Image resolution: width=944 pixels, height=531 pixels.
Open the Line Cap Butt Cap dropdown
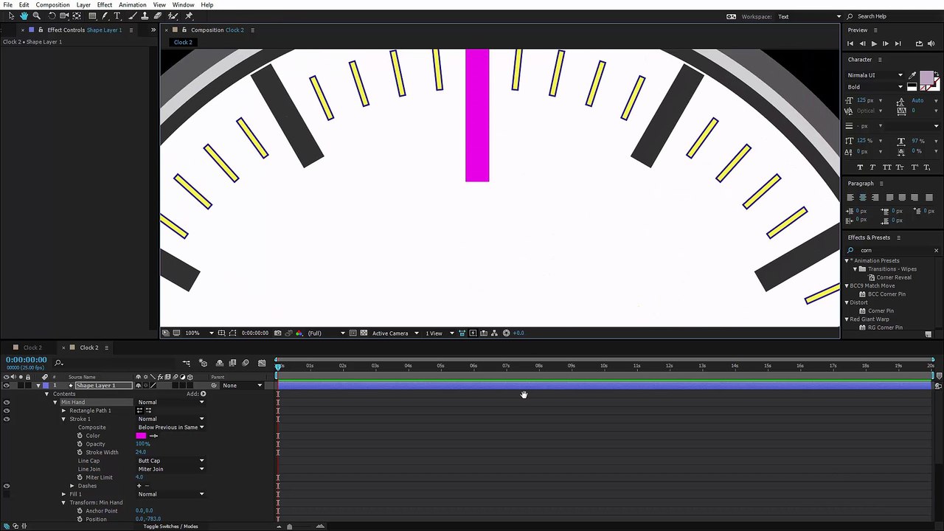point(170,461)
